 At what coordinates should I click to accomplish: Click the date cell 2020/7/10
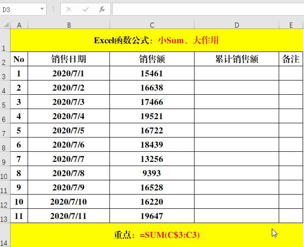[69, 201]
